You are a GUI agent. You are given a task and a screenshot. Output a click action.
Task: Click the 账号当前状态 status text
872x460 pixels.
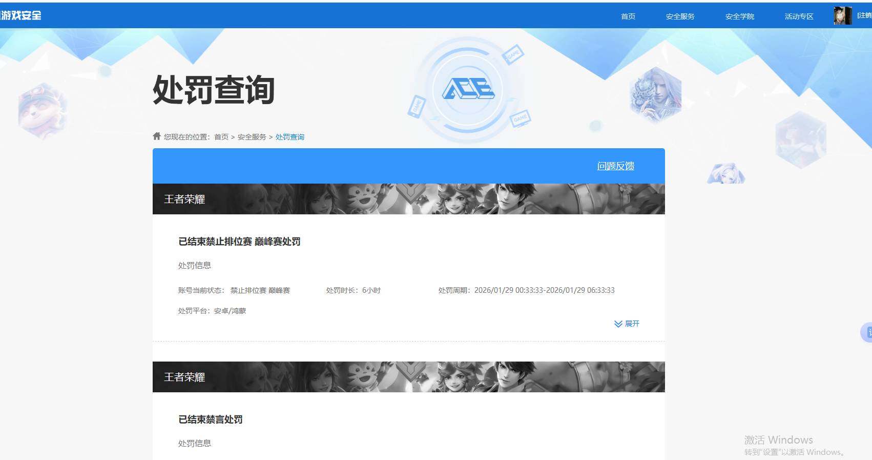(234, 290)
